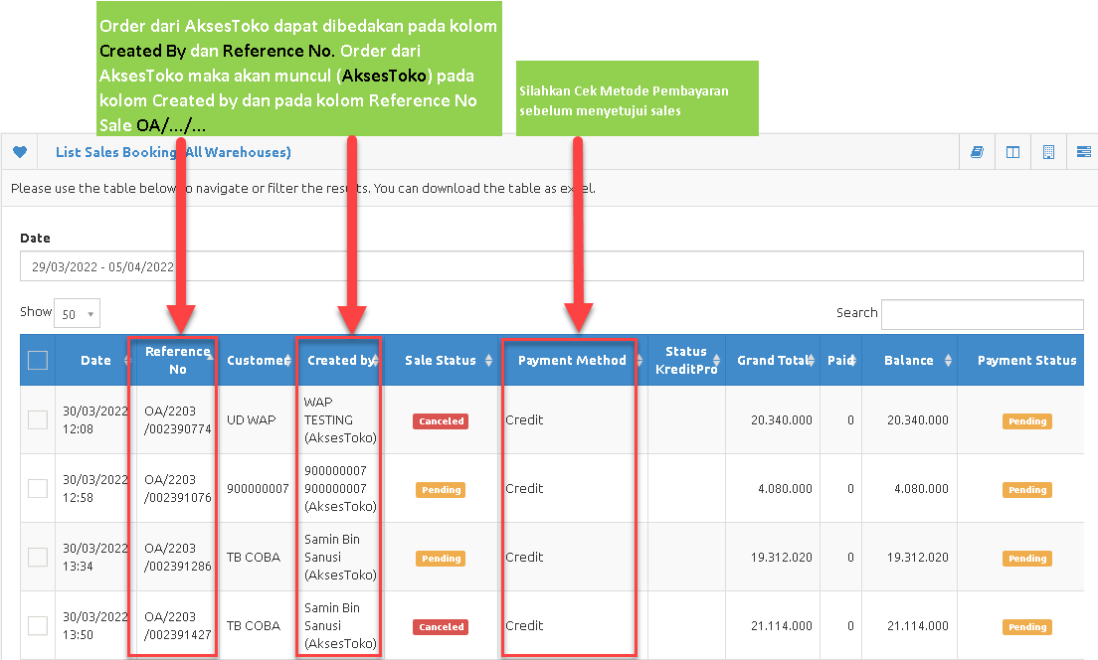Check the row for OA/2203/002391286
The height and width of the screenshot is (660, 1098).
click(38, 557)
